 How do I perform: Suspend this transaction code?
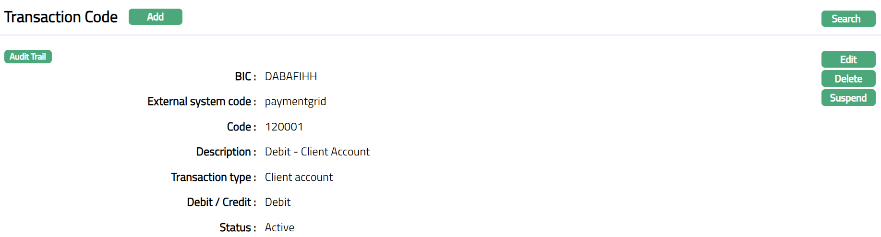(x=848, y=98)
